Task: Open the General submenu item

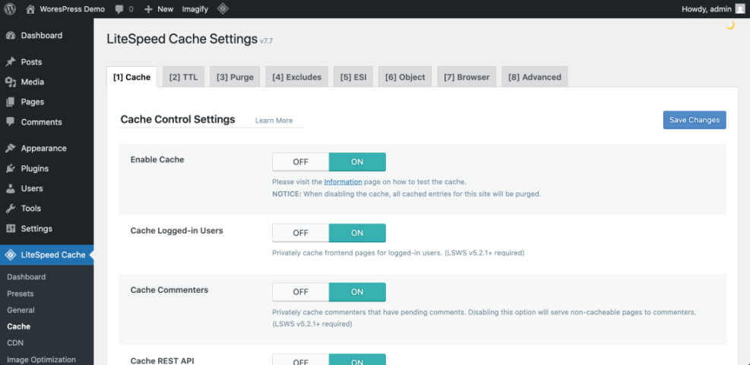Action: point(21,310)
